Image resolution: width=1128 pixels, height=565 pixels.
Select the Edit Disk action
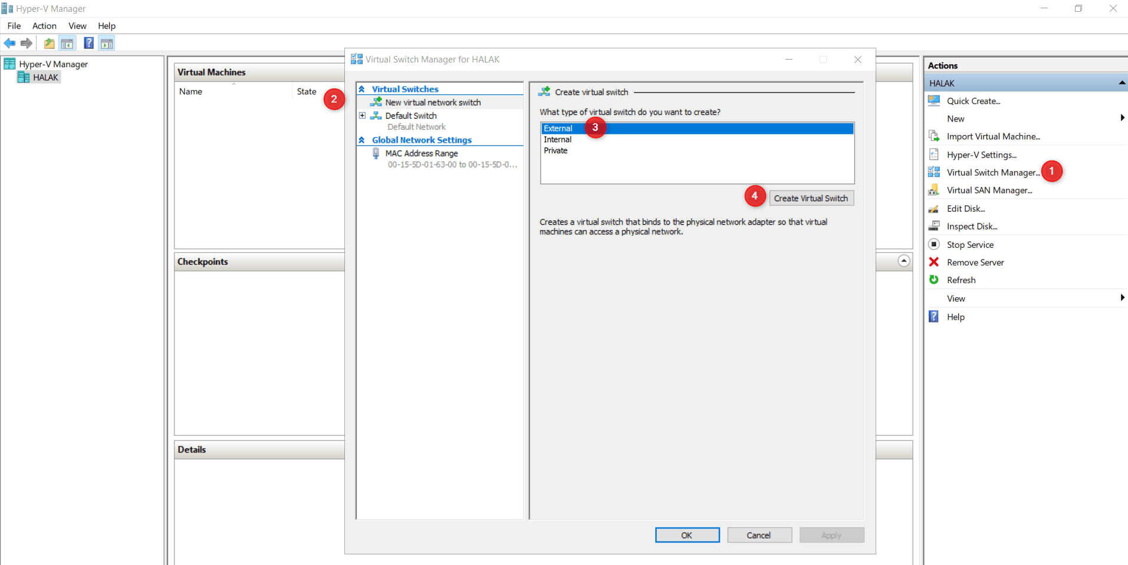coord(965,208)
